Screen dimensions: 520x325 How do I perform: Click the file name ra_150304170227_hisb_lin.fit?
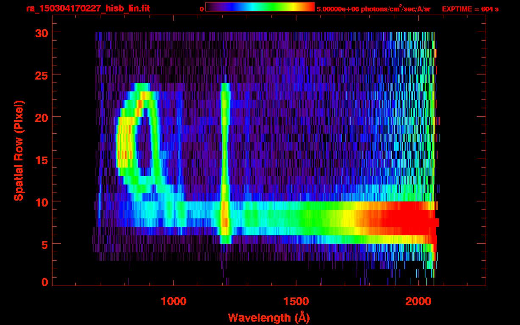coord(88,8)
